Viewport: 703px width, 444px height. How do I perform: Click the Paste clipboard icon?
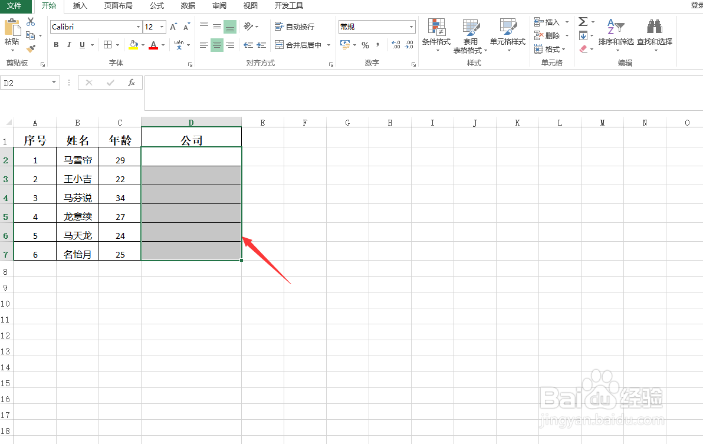(12, 28)
